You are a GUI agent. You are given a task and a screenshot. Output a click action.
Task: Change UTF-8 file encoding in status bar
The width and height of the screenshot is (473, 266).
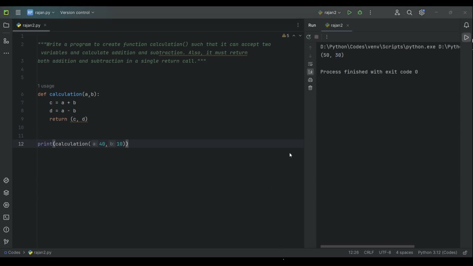click(385, 252)
